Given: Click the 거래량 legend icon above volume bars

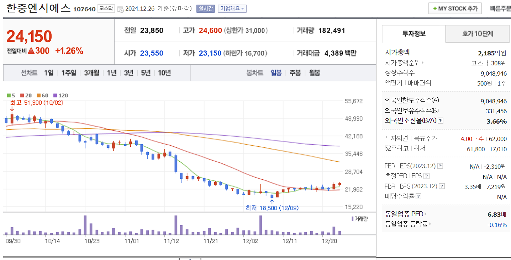Looking at the screenshot, I should (352, 219).
